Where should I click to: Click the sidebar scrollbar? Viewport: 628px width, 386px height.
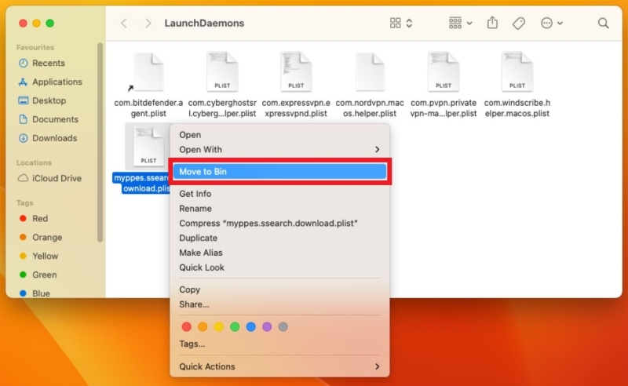100,142
